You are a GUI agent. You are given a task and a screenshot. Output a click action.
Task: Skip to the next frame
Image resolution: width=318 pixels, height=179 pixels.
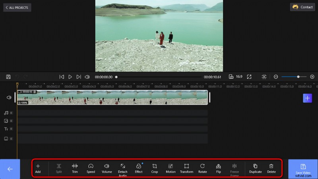pyautogui.click(x=78, y=77)
